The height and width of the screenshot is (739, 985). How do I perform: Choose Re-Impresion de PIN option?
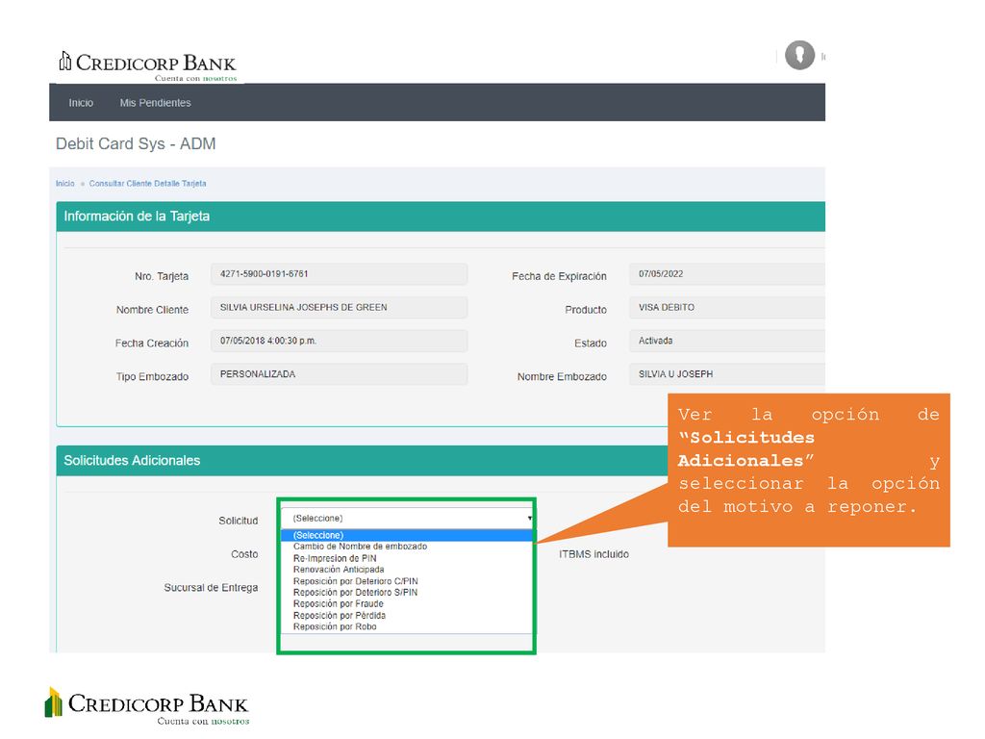pos(335,558)
